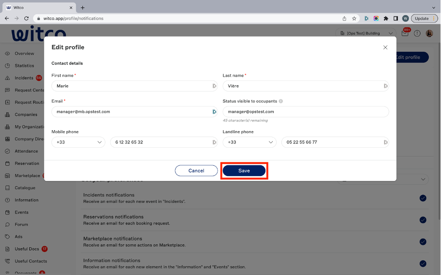Open Useful Contacts in the sidebar
Viewport: 441px width, 275px height.
click(31, 261)
